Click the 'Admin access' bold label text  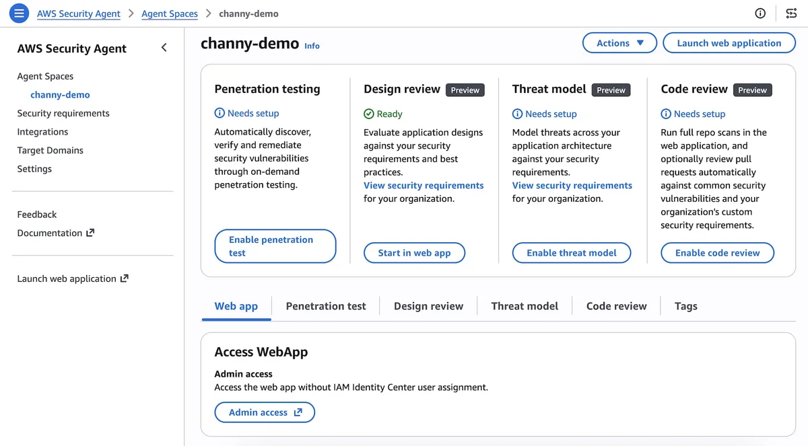tap(244, 374)
